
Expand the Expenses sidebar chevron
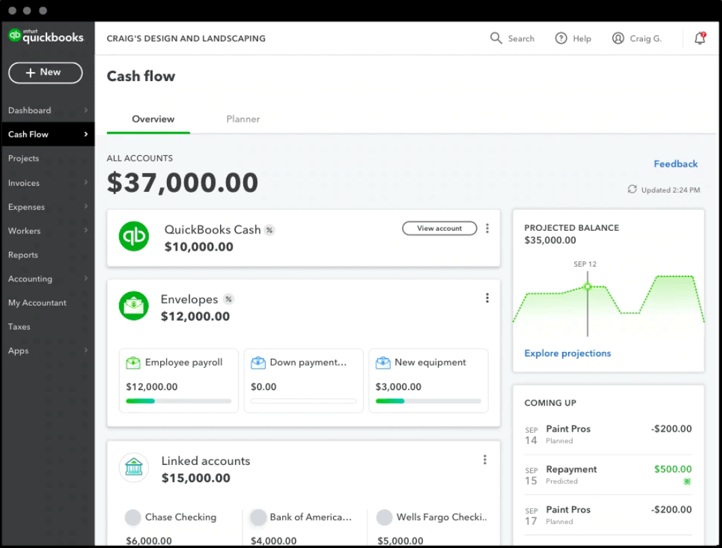coord(86,206)
